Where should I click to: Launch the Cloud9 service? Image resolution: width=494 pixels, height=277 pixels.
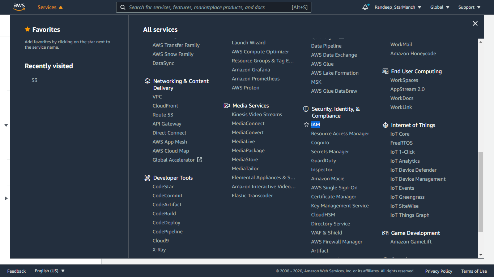(x=161, y=241)
